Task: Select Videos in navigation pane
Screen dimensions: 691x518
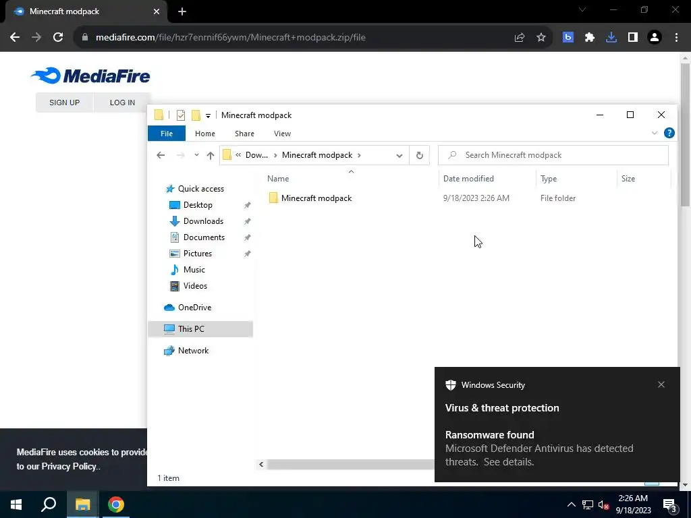Action: (x=195, y=286)
